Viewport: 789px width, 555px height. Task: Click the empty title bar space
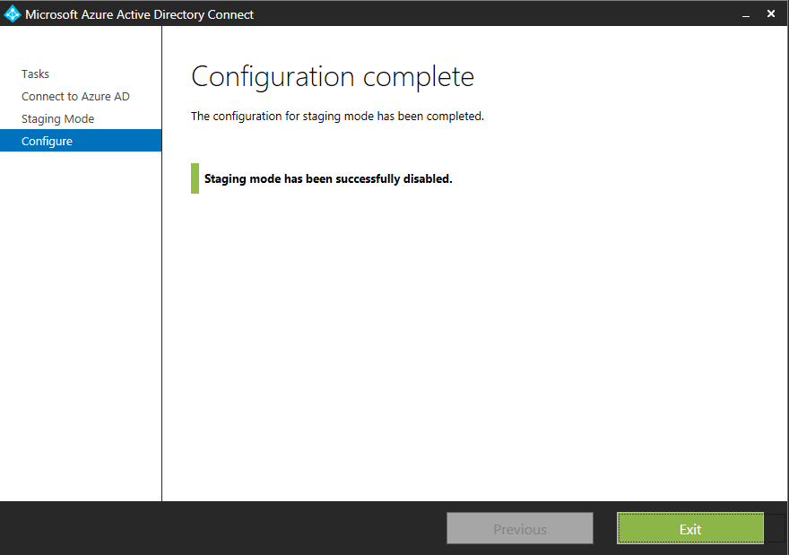tap(493, 14)
